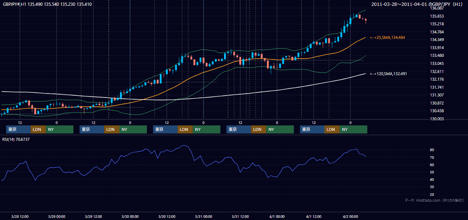Click price axis value 130.872
The image size is (468, 220).
click(x=437, y=103)
